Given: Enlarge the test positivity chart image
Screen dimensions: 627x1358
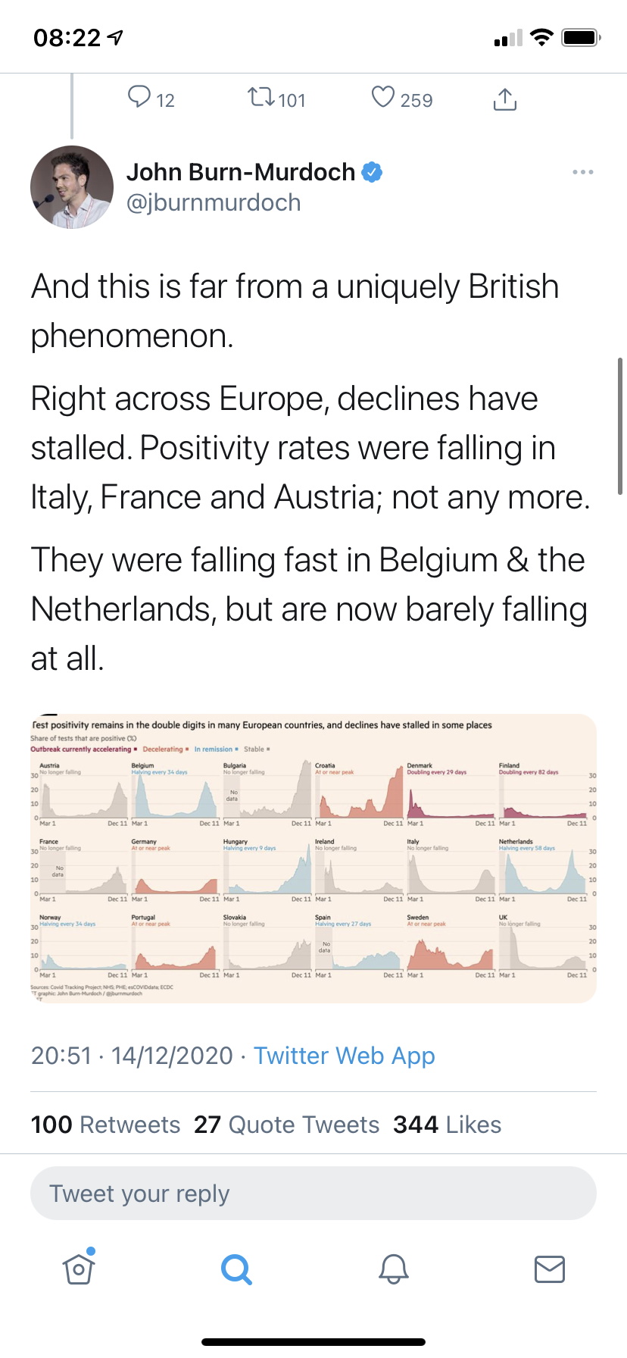Looking at the screenshot, I should point(313,858).
